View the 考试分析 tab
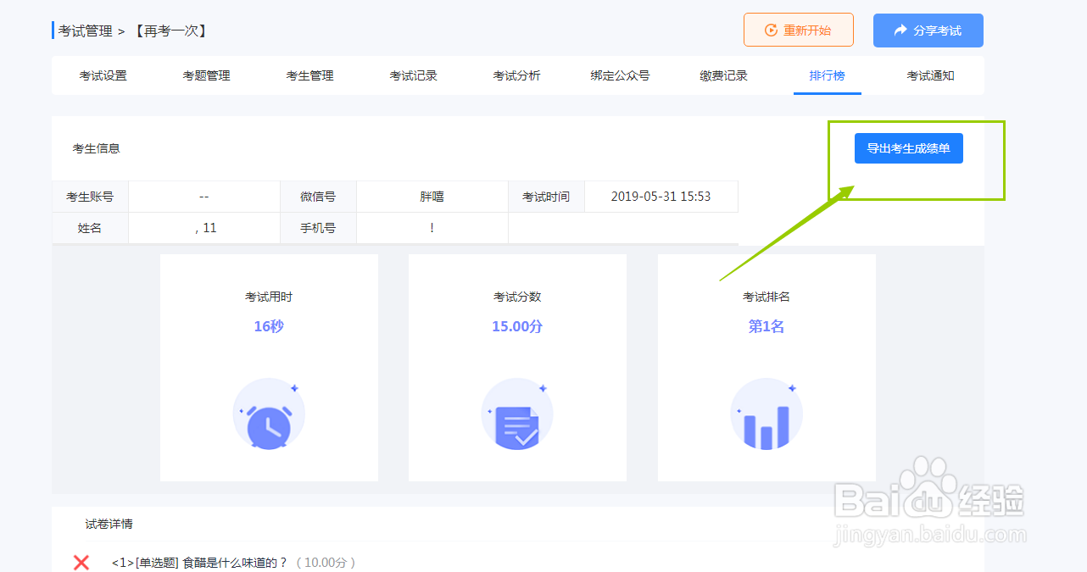Viewport: 1087px width, 572px height. tap(516, 75)
